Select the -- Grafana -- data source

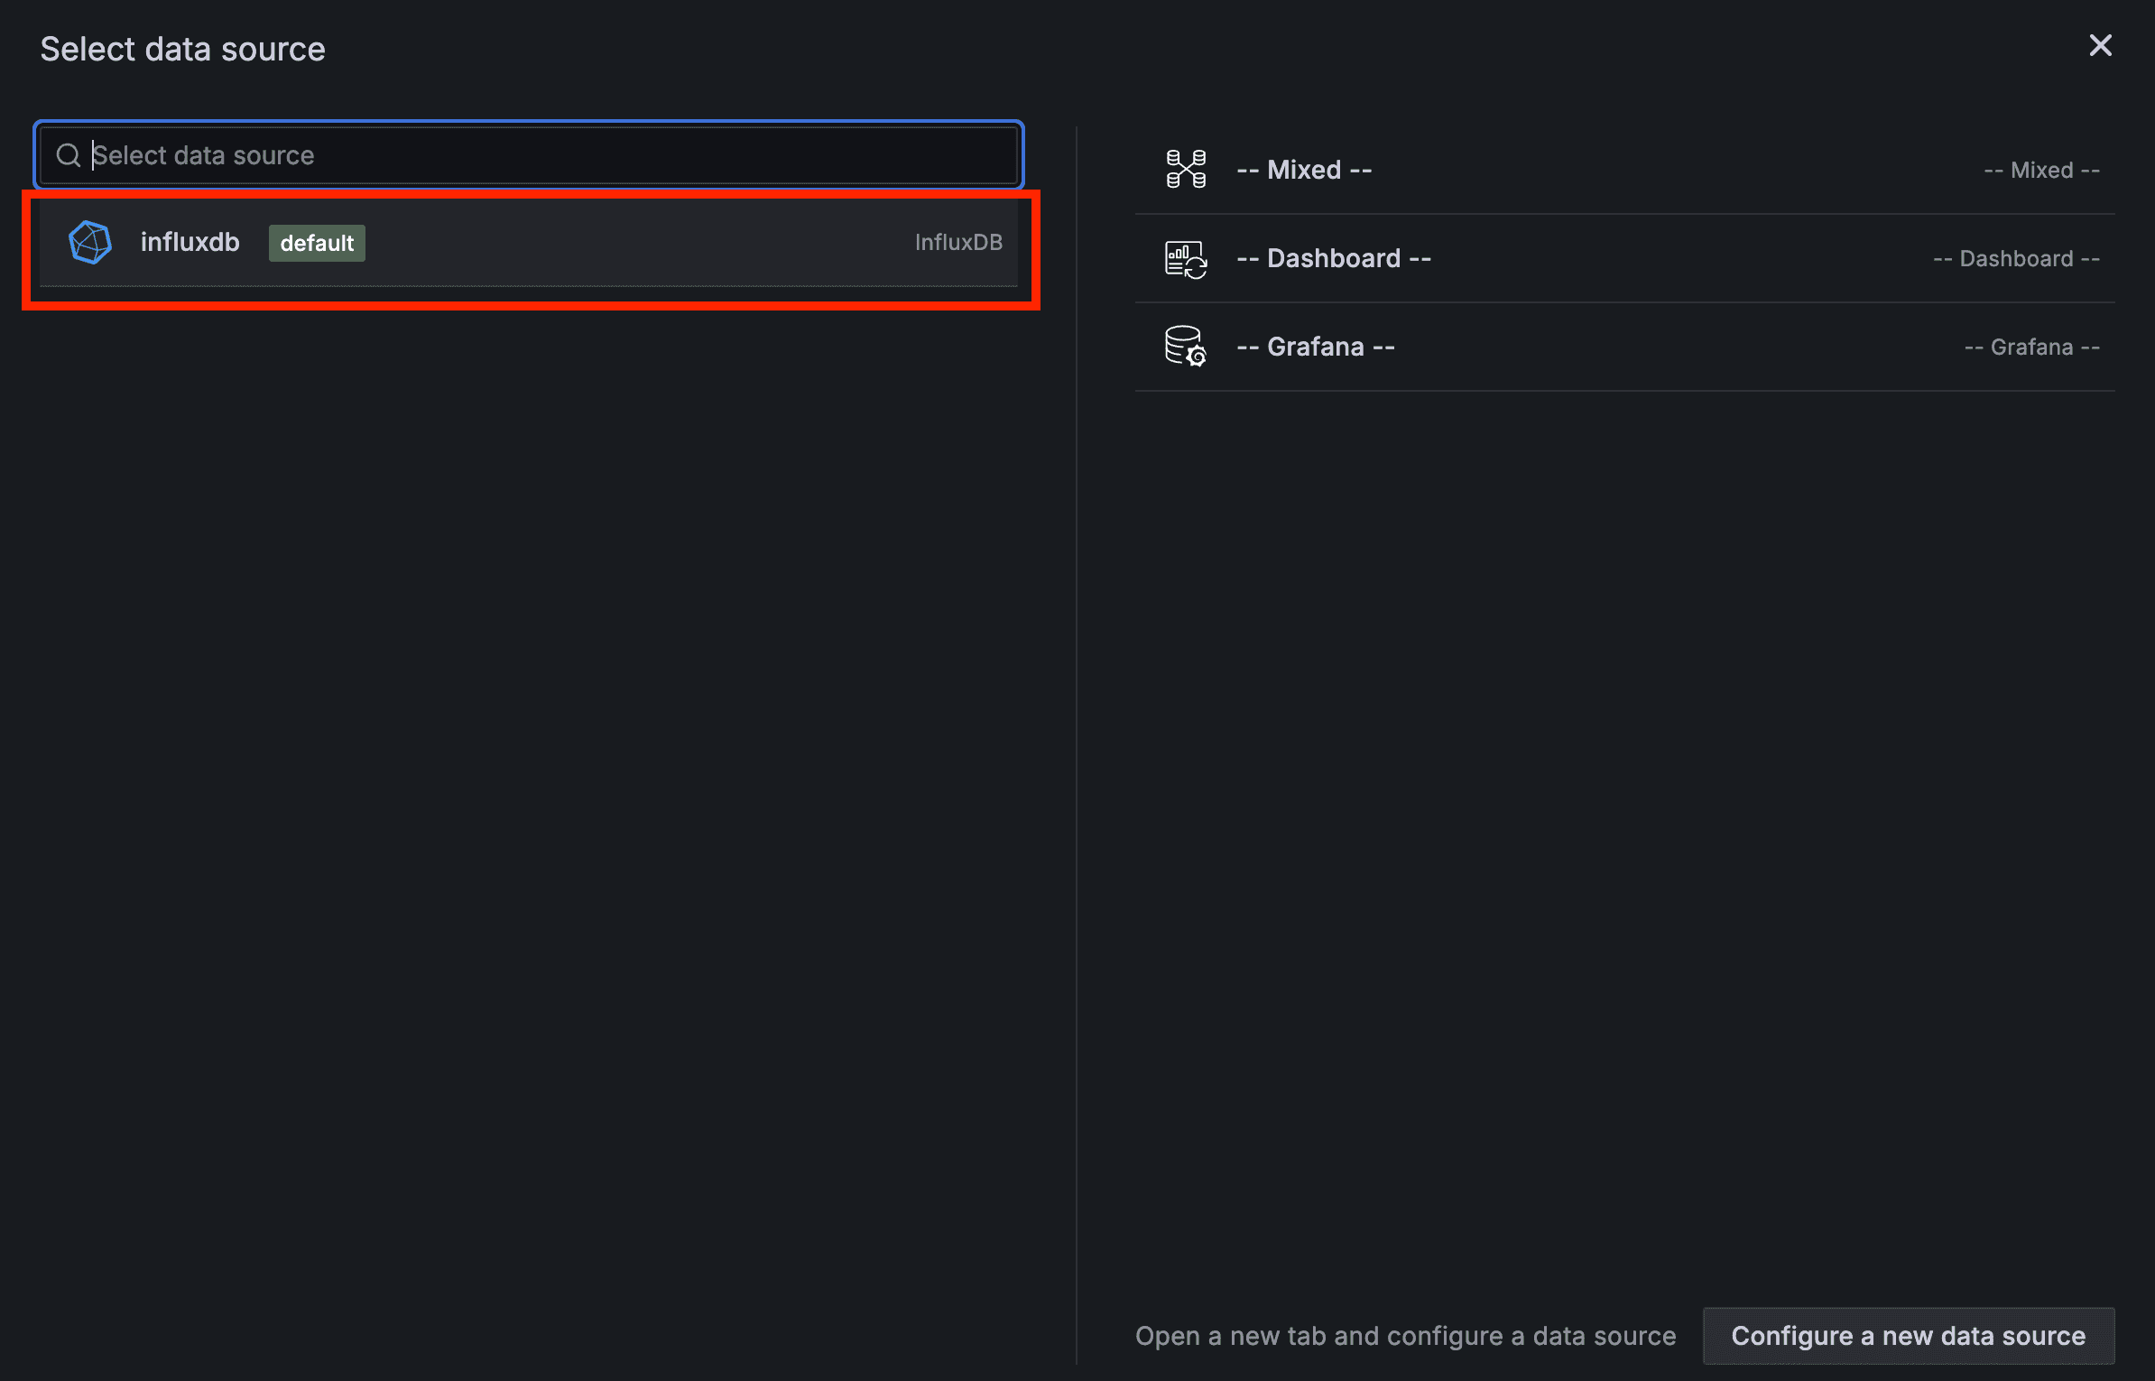click(x=1624, y=347)
